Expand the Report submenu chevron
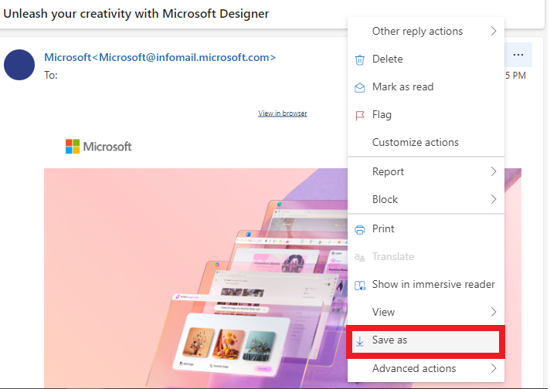 [494, 171]
